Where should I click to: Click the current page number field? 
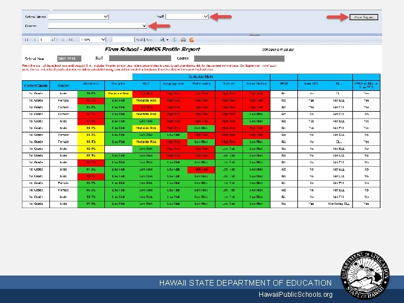(x=44, y=40)
